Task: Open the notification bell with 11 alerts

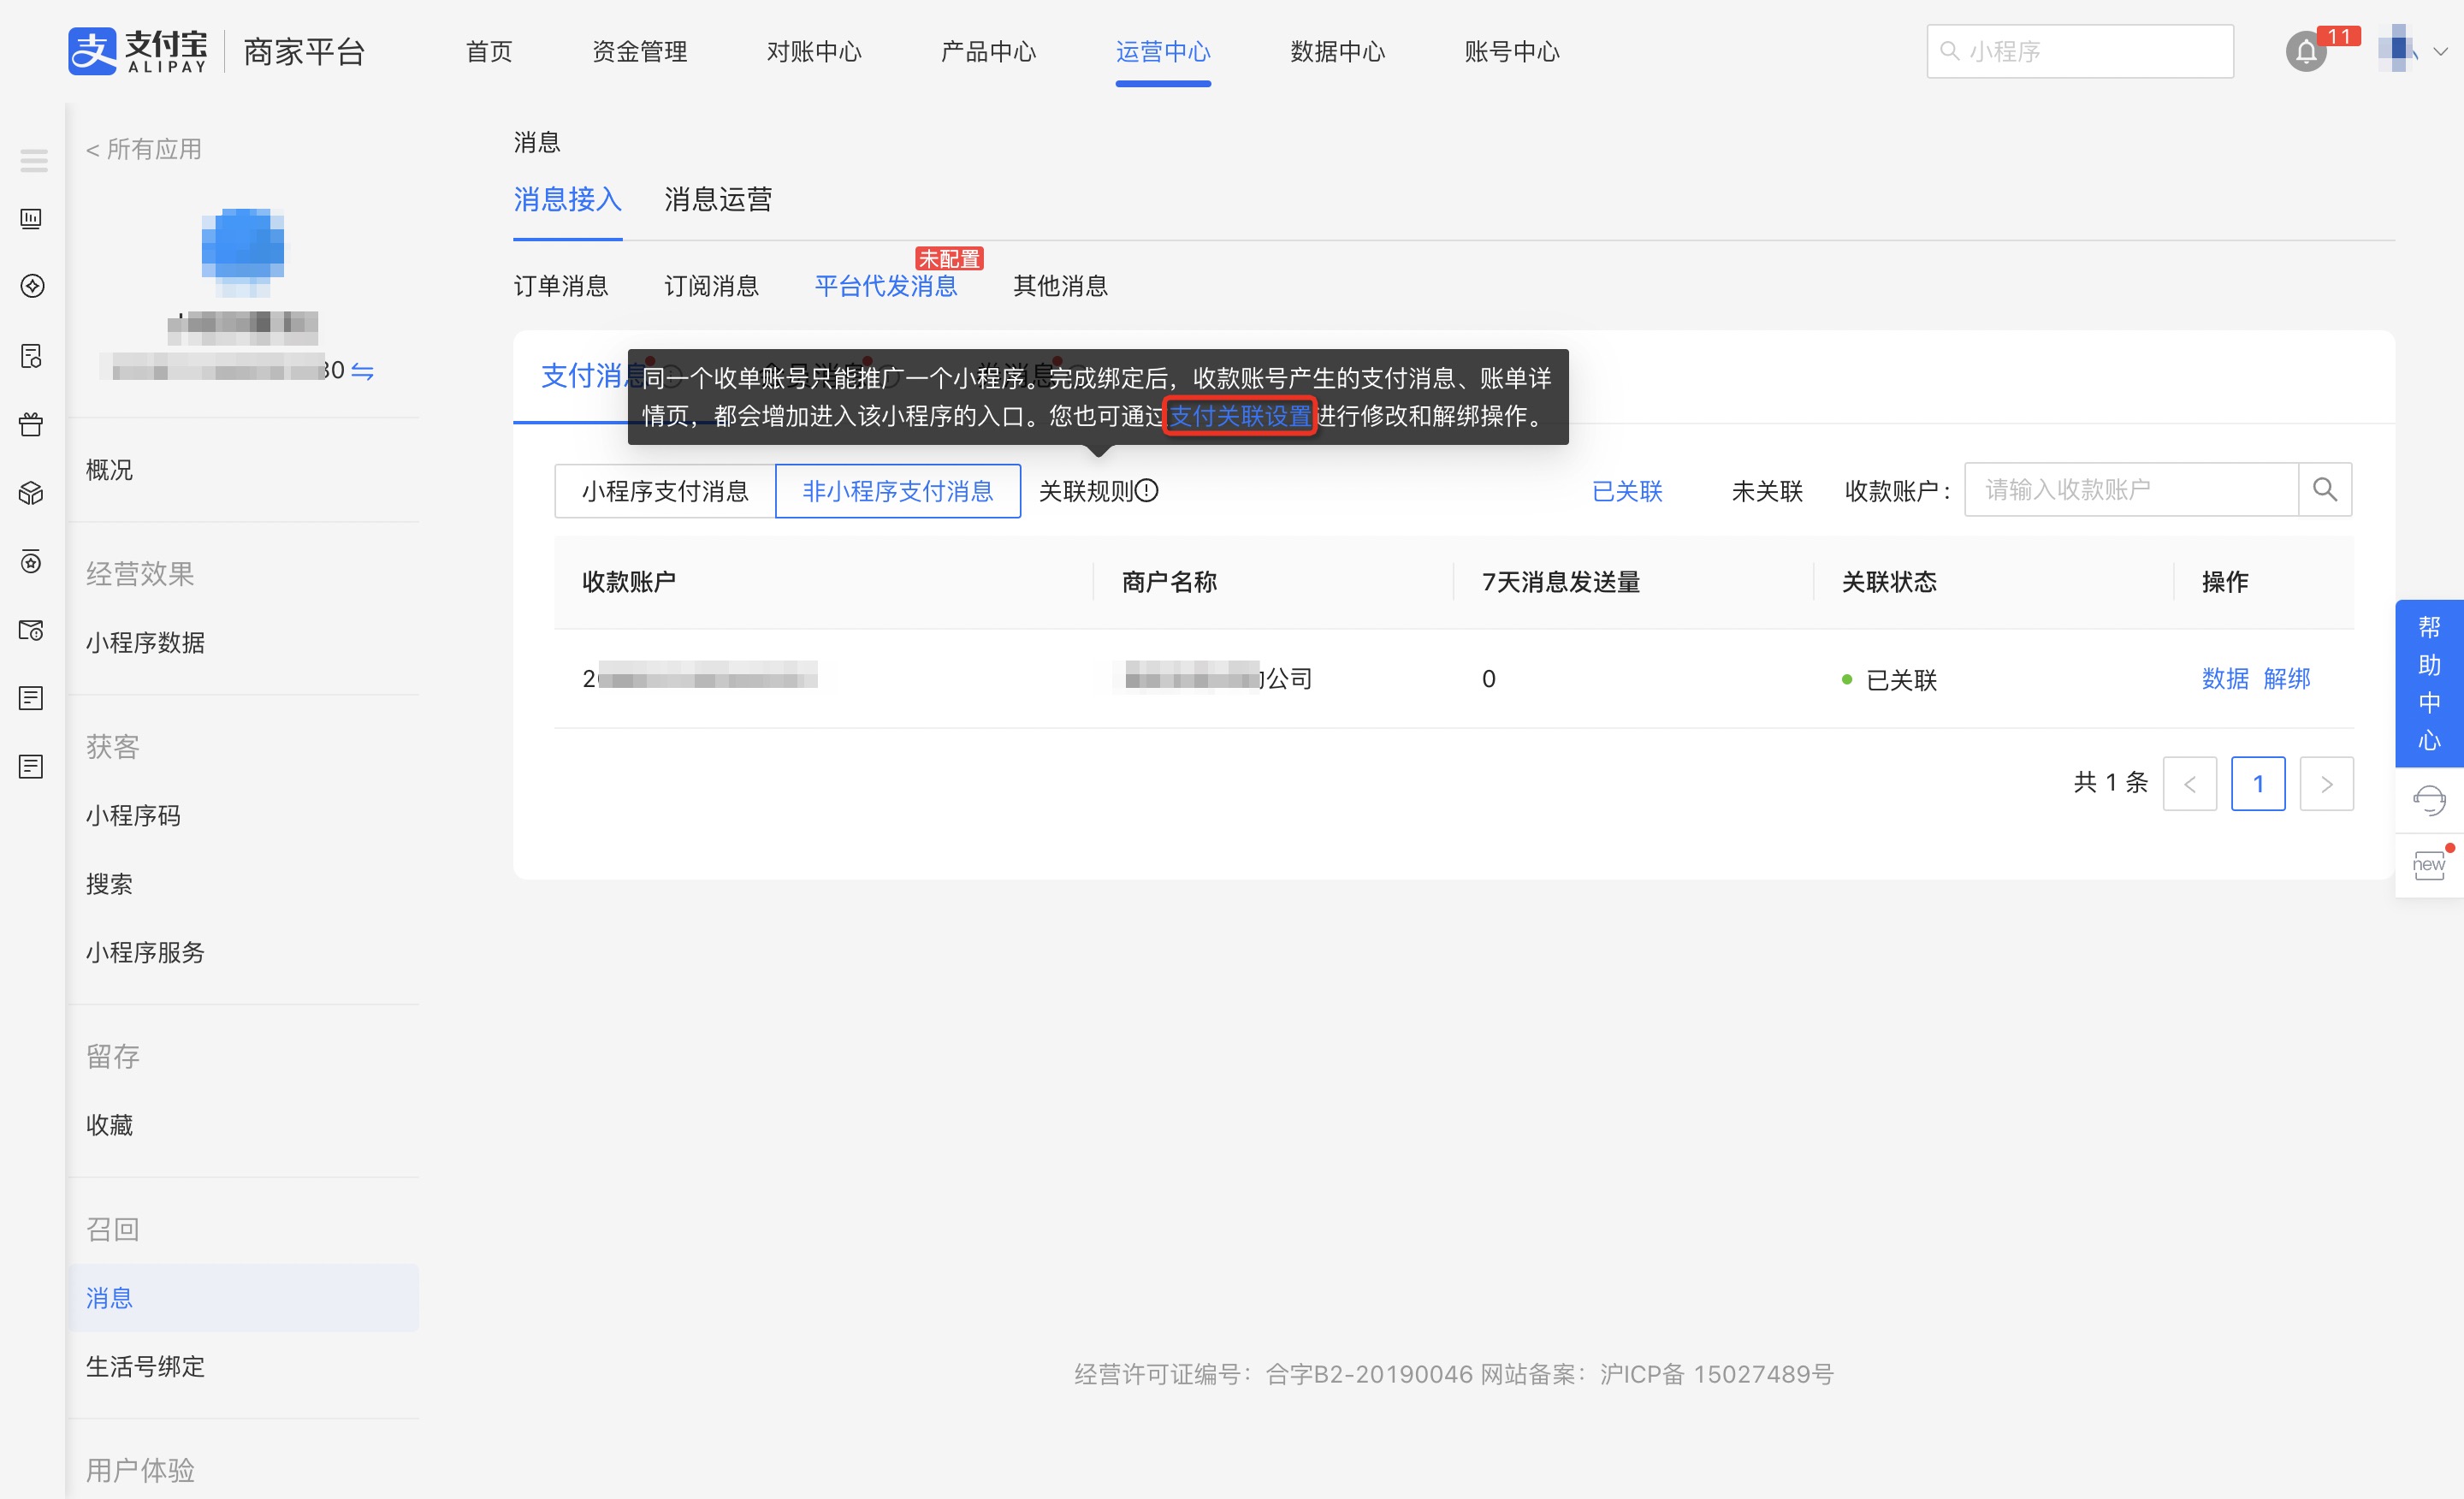Action: 2305,51
